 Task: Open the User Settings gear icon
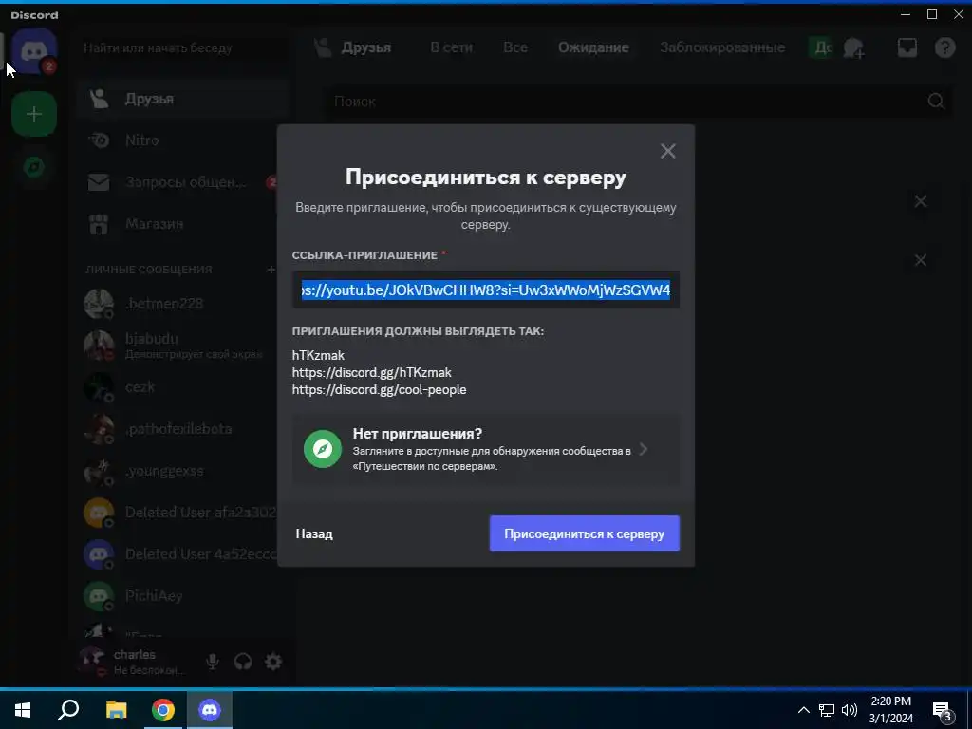click(273, 662)
